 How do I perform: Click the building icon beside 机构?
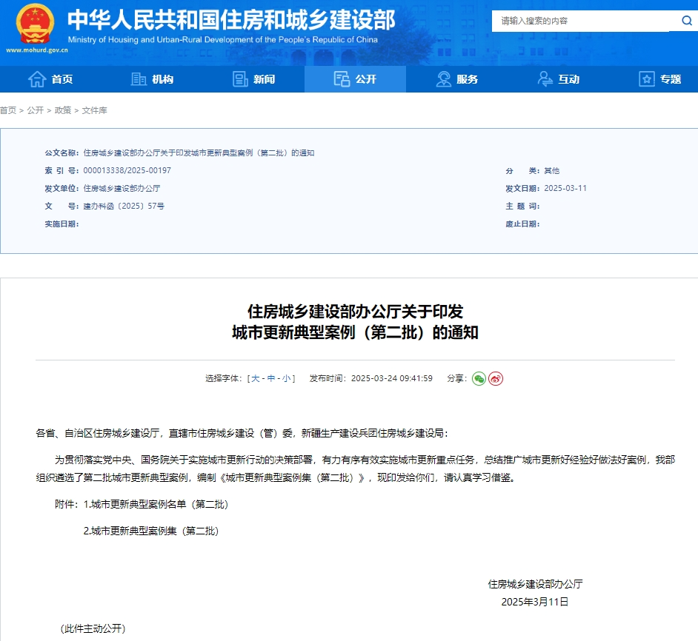[x=139, y=79]
